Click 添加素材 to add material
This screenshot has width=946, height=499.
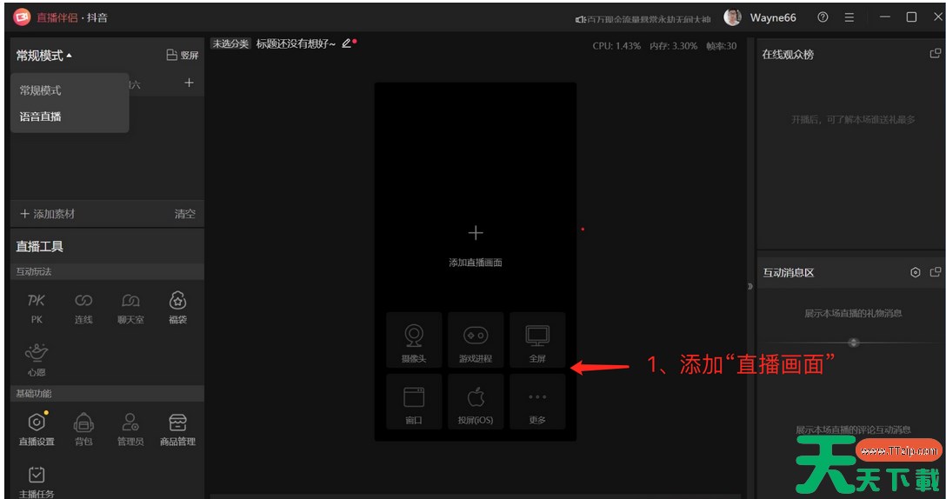click(x=47, y=214)
